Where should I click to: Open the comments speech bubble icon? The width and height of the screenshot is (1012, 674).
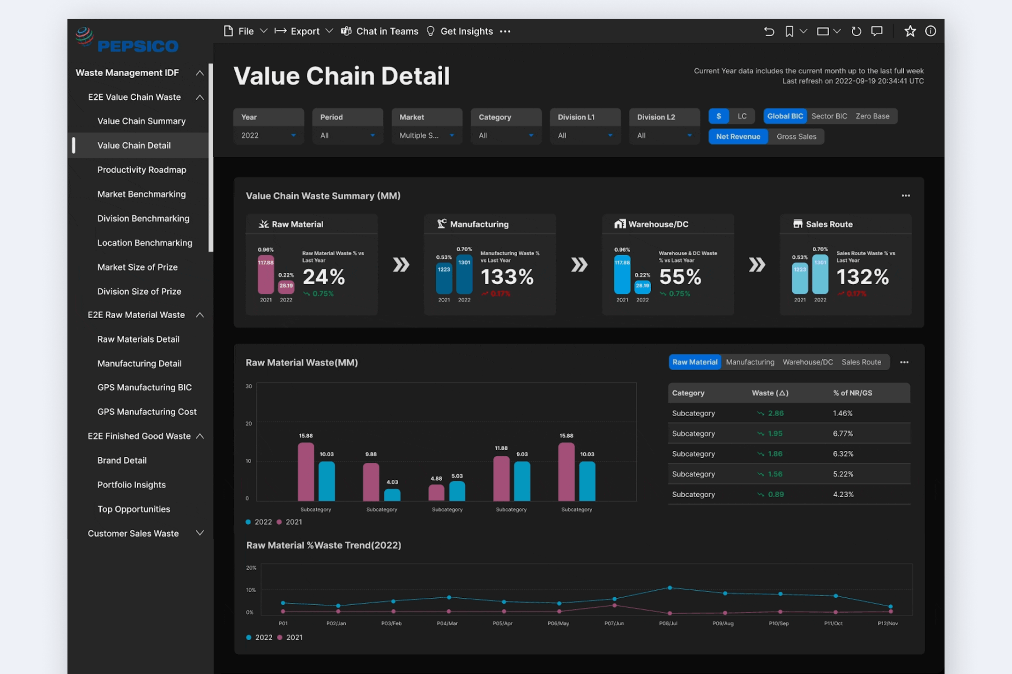877,31
